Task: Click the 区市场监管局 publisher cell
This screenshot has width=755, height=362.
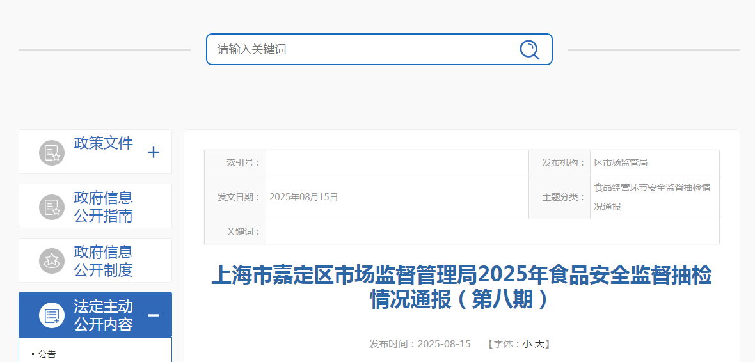Action: click(x=655, y=162)
